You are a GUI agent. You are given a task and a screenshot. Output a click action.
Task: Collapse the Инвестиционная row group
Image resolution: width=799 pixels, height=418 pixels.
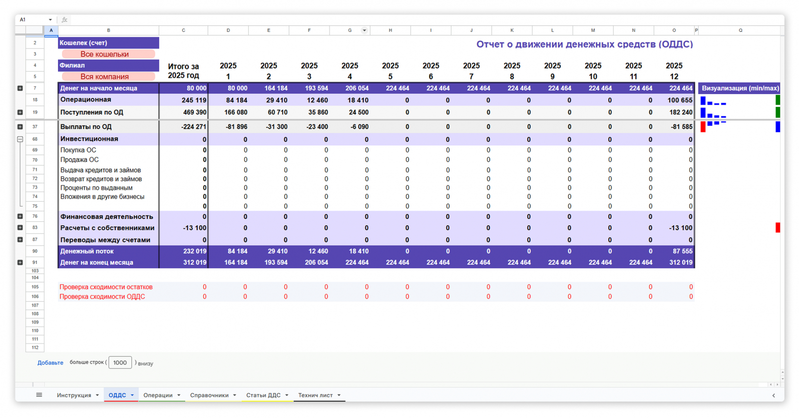click(x=20, y=139)
